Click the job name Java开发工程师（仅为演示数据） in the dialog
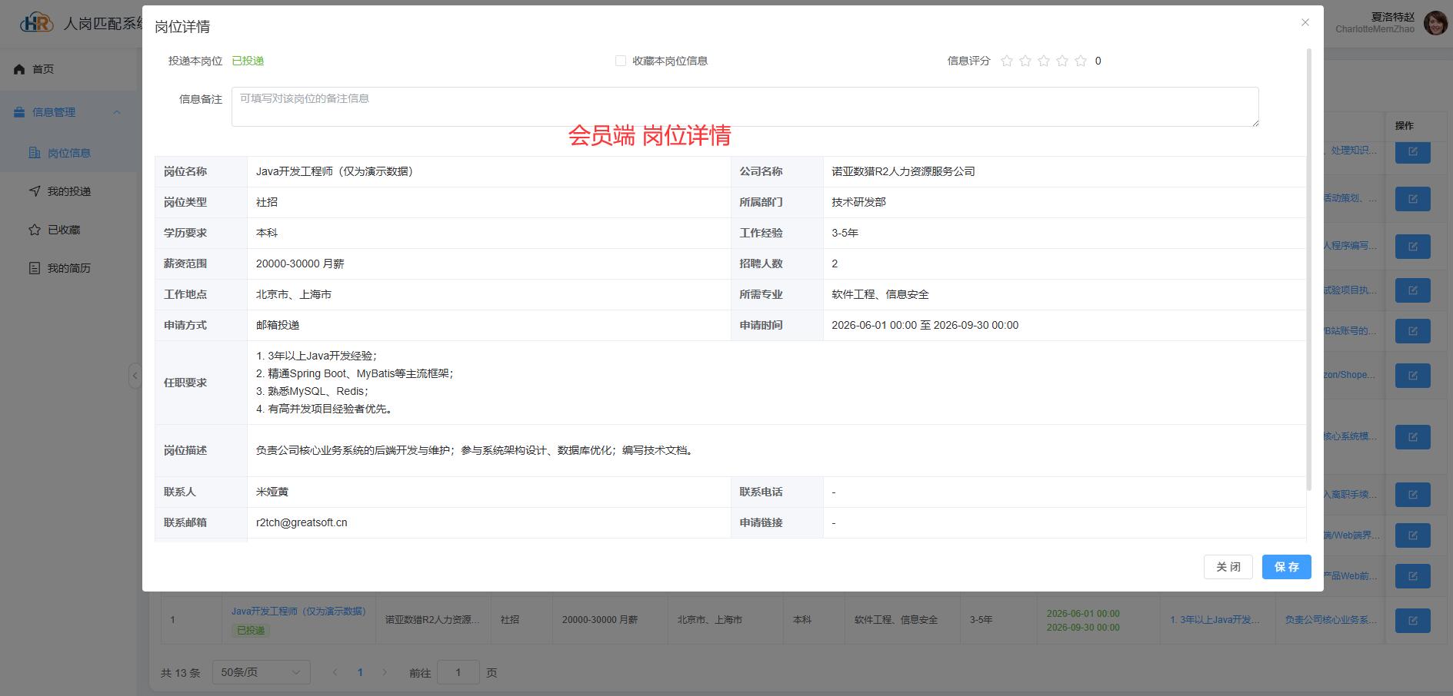Viewport: 1453px width, 696px height. click(338, 171)
